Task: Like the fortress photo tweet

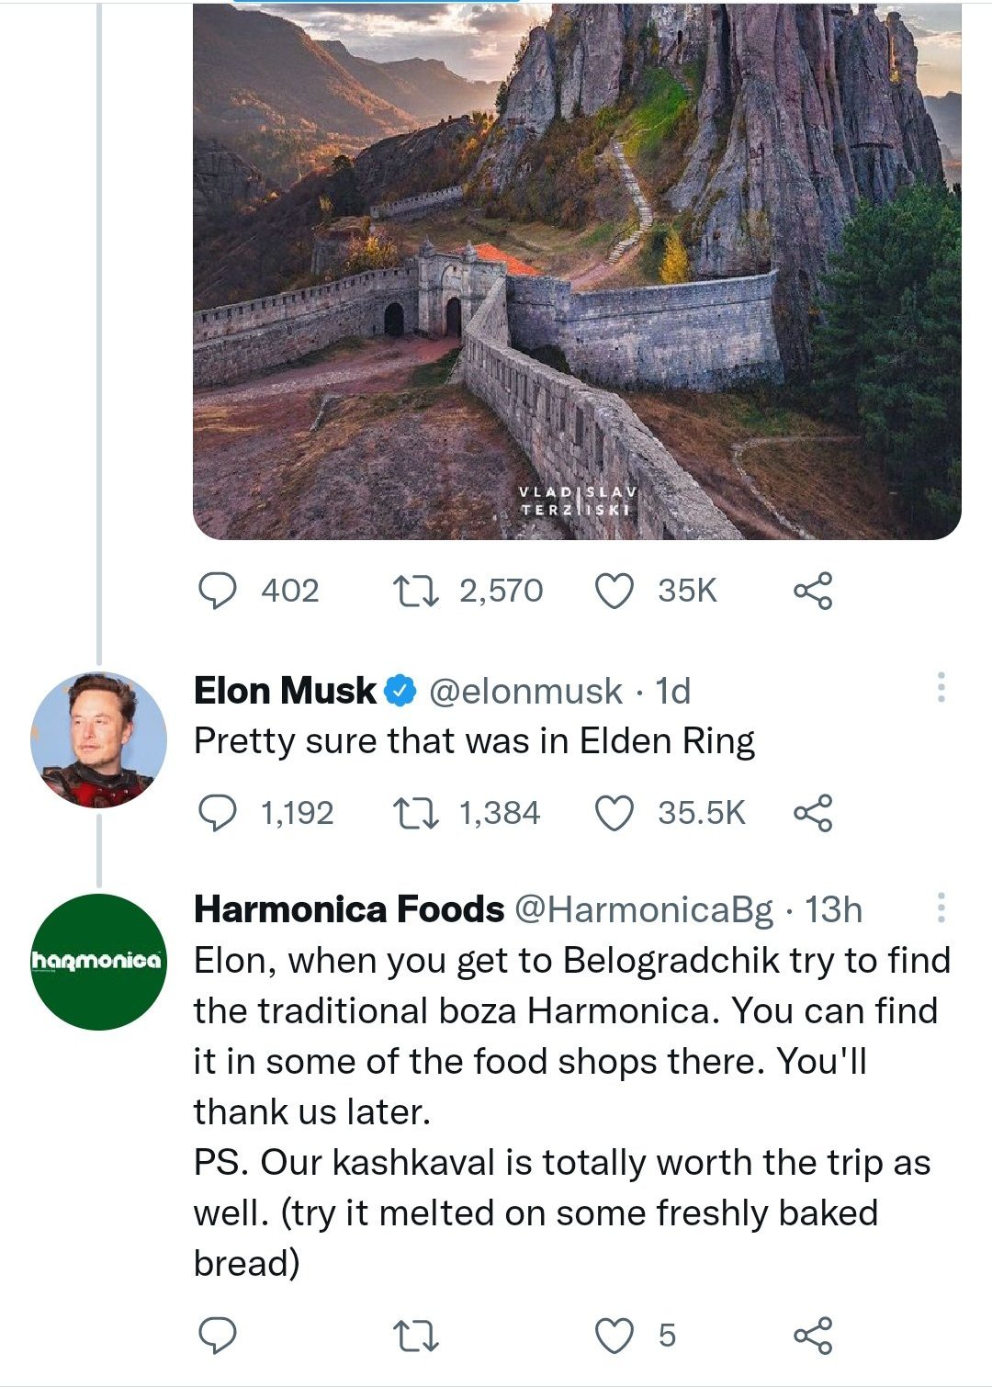Action: click(x=614, y=591)
